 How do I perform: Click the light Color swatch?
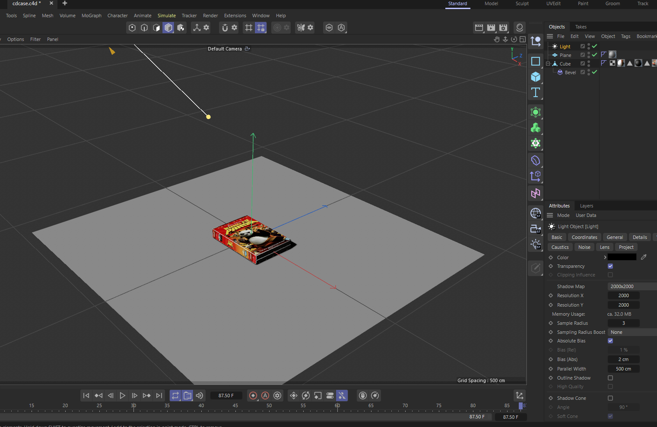click(622, 257)
